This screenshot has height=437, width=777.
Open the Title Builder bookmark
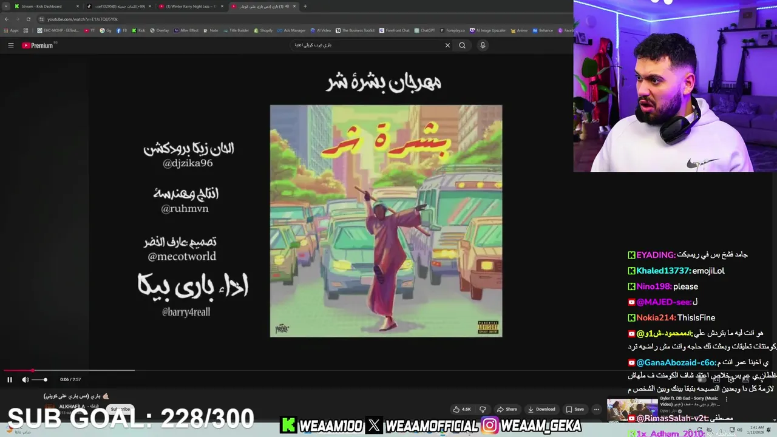236,30
